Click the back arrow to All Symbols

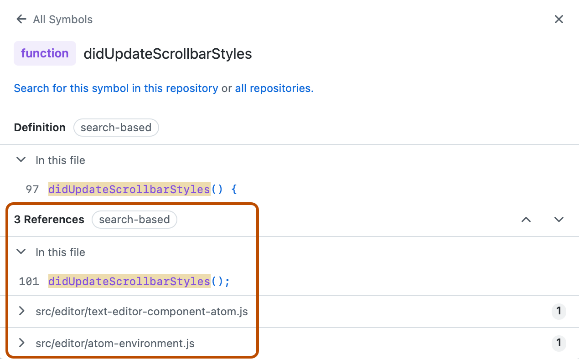tap(21, 19)
